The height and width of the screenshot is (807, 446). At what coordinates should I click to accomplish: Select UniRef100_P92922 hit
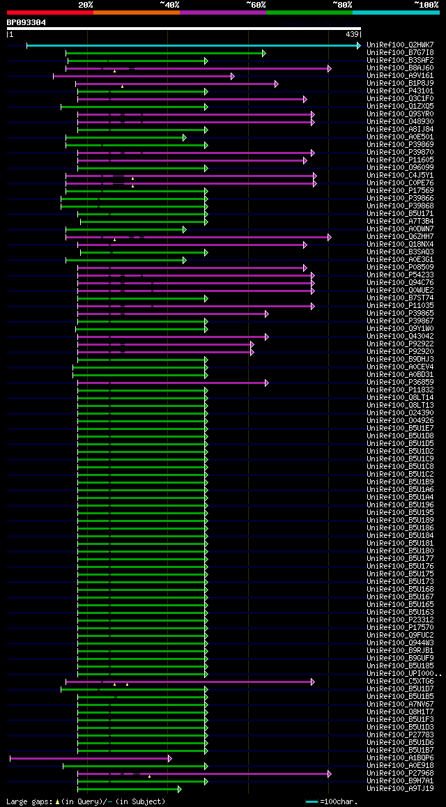pos(400,344)
